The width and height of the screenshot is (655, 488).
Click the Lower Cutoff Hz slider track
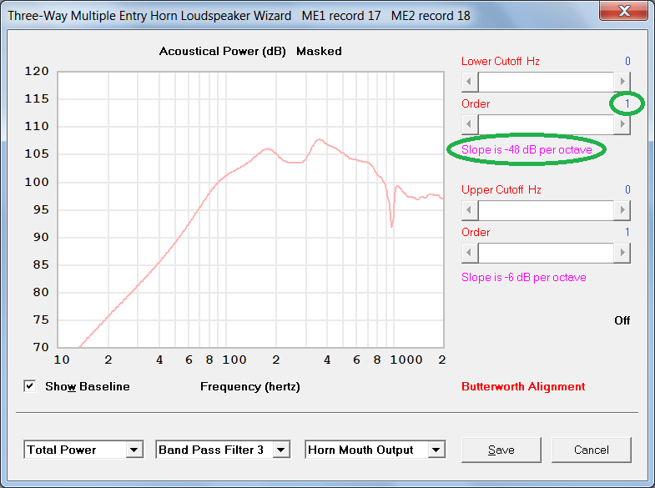point(546,82)
